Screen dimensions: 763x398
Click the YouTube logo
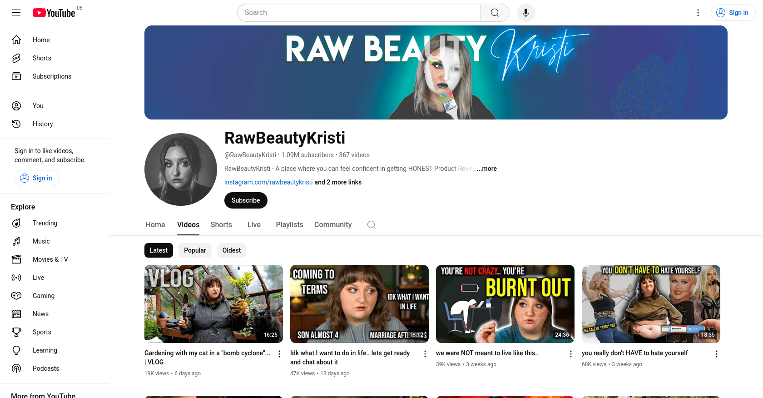point(54,13)
